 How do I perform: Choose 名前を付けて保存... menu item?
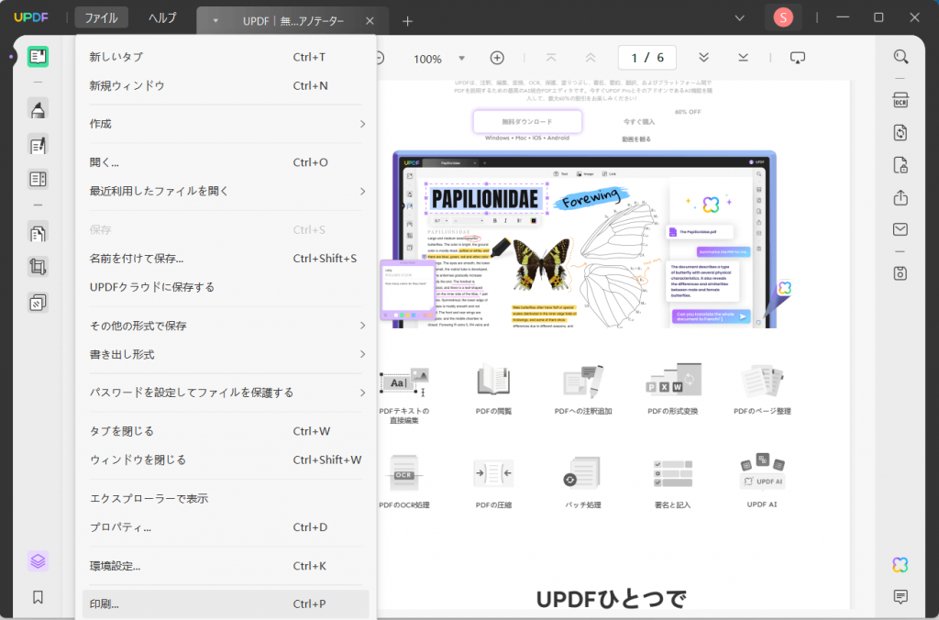coord(226,259)
